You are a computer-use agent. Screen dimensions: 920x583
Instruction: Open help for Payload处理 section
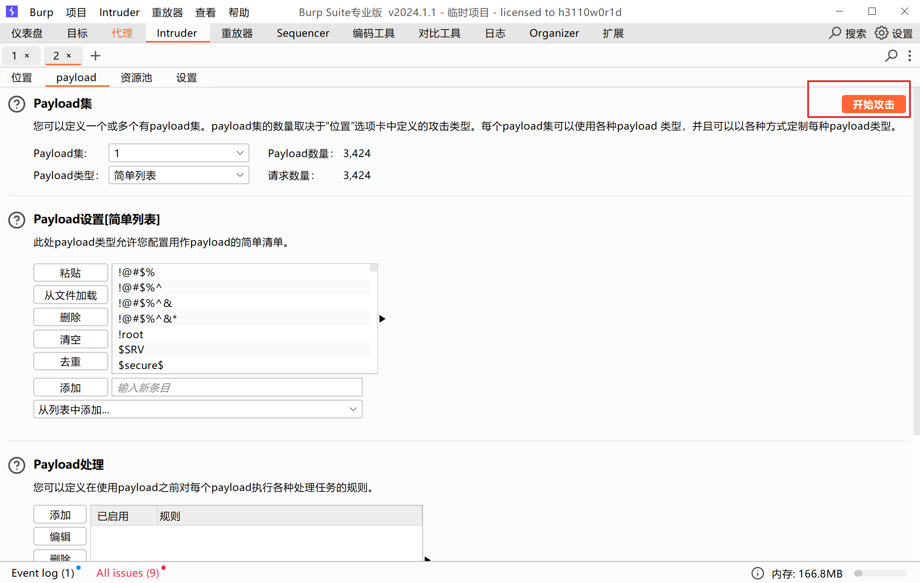pos(17,465)
